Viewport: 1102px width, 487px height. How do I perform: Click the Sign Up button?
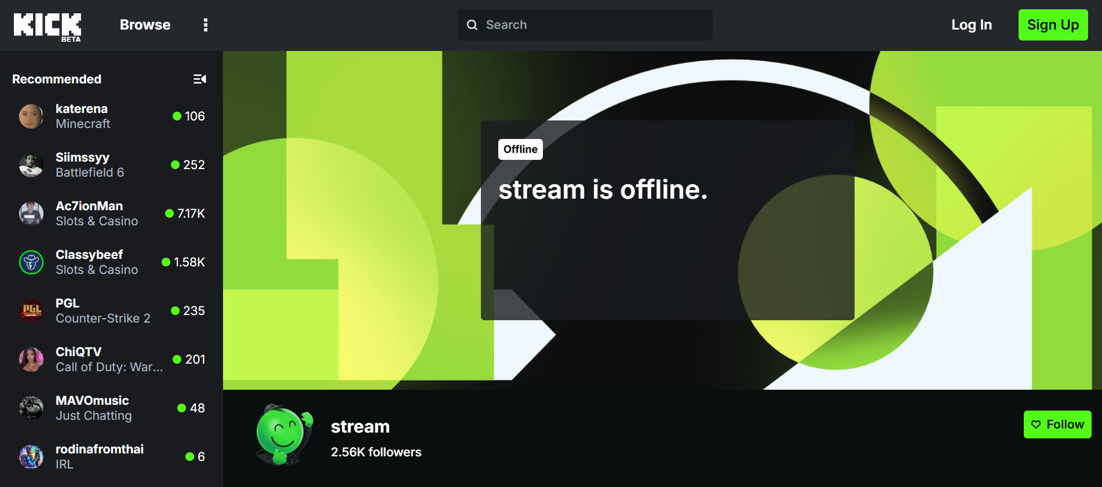1053,25
